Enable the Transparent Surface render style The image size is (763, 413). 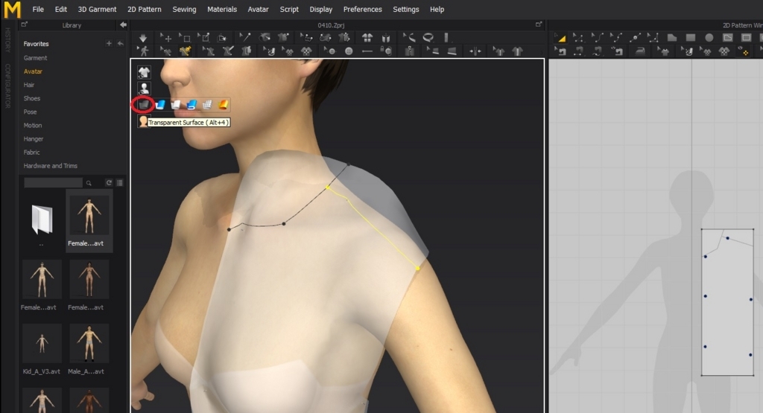point(144,104)
